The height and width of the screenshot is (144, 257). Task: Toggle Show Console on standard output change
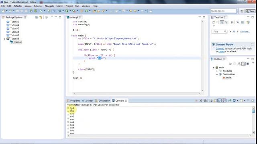220,100
